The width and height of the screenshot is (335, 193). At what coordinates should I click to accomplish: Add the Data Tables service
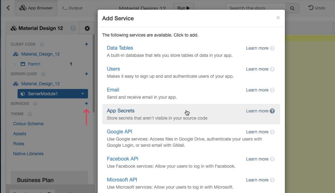(120, 48)
